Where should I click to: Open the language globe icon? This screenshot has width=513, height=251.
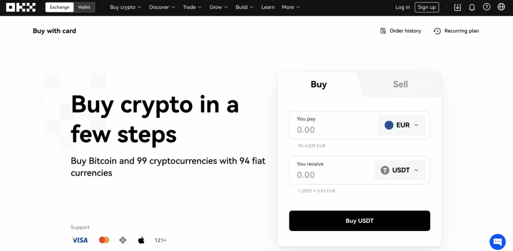501,7
